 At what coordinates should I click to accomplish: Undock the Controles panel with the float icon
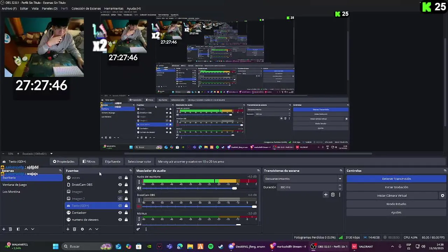tap(445, 171)
